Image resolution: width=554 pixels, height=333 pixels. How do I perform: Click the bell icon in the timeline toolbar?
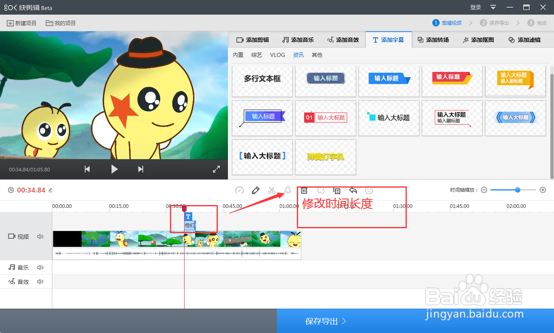click(x=288, y=190)
